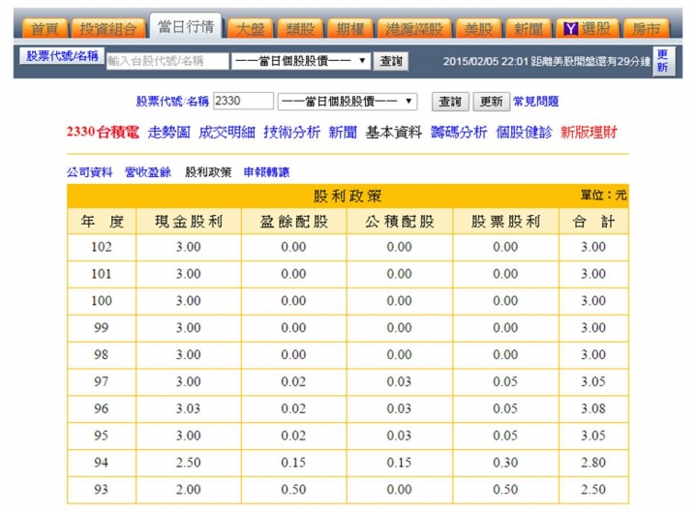
Task: Click the 合計 column header
Action: coord(593,222)
